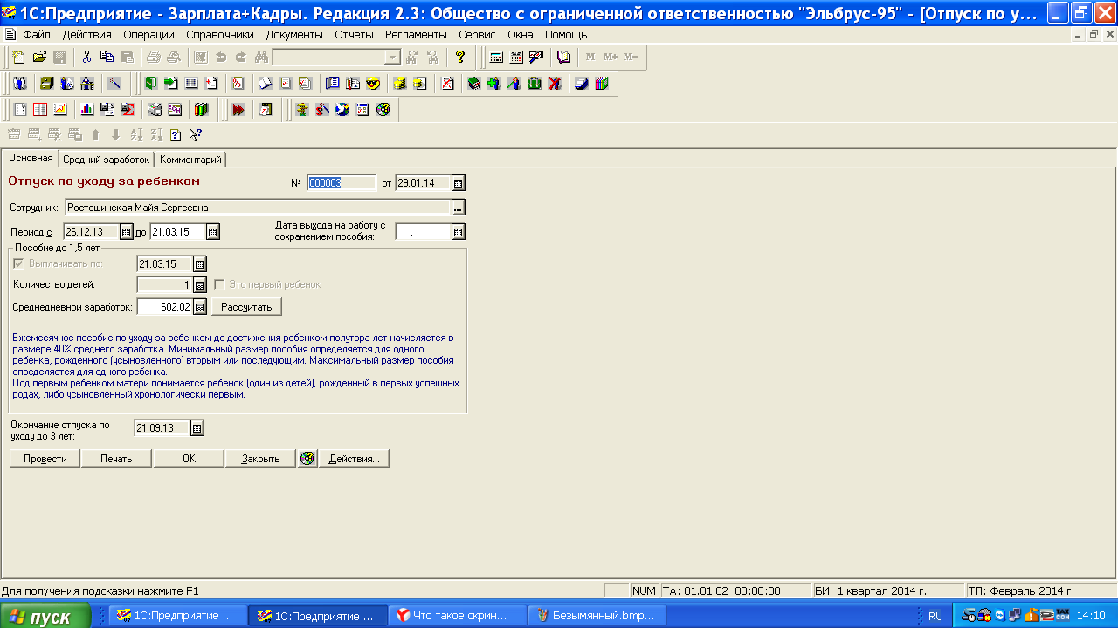Viewport: 1118px width, 628px height.
Task: Toggle the 'Это первый ребенок' checkbox
Action: [219, 284]
